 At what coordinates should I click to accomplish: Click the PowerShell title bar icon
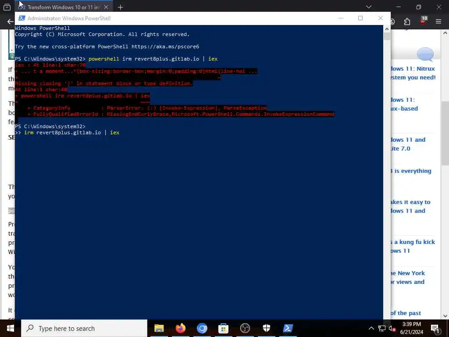(x=21, y=18)
